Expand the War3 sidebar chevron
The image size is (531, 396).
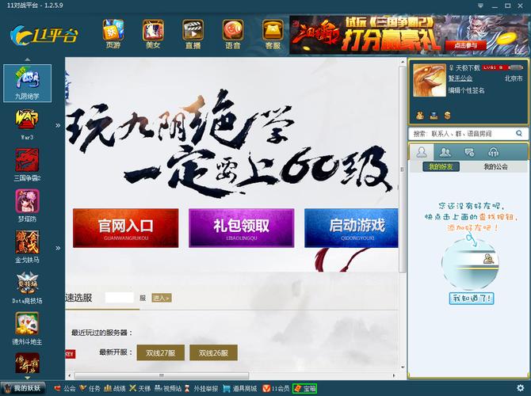tap(58, 125)
